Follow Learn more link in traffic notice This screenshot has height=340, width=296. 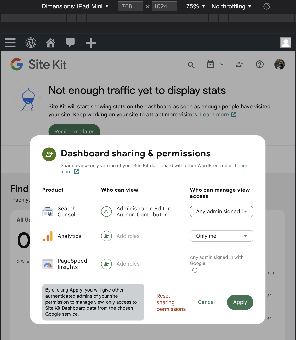point(218,115)
